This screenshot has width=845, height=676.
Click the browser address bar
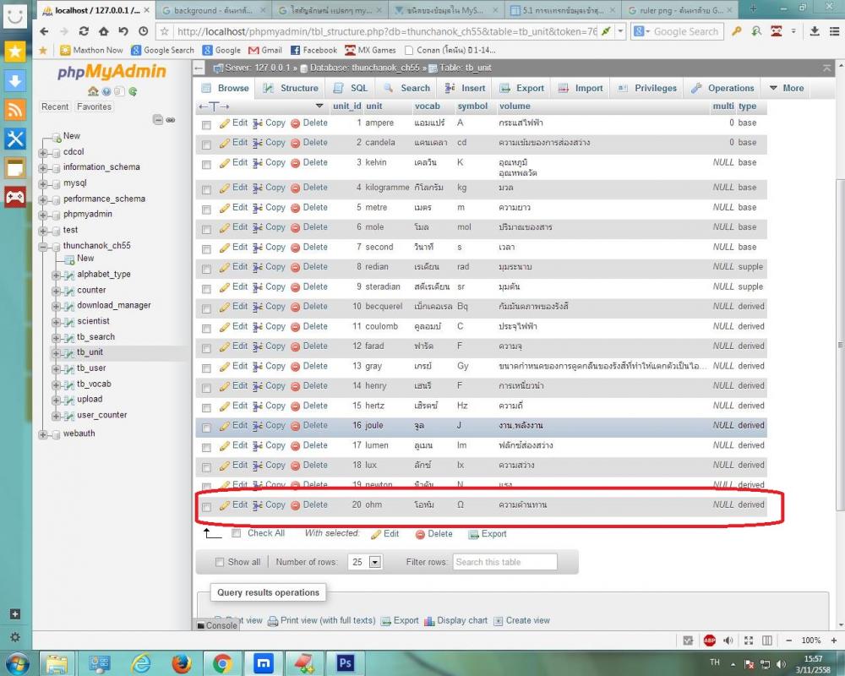coord(386,32)
